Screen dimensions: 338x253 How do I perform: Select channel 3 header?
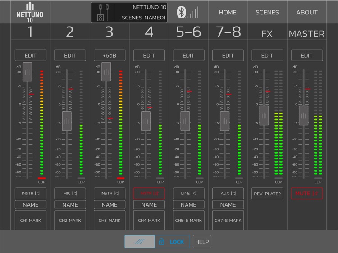(x=110, y=32)
